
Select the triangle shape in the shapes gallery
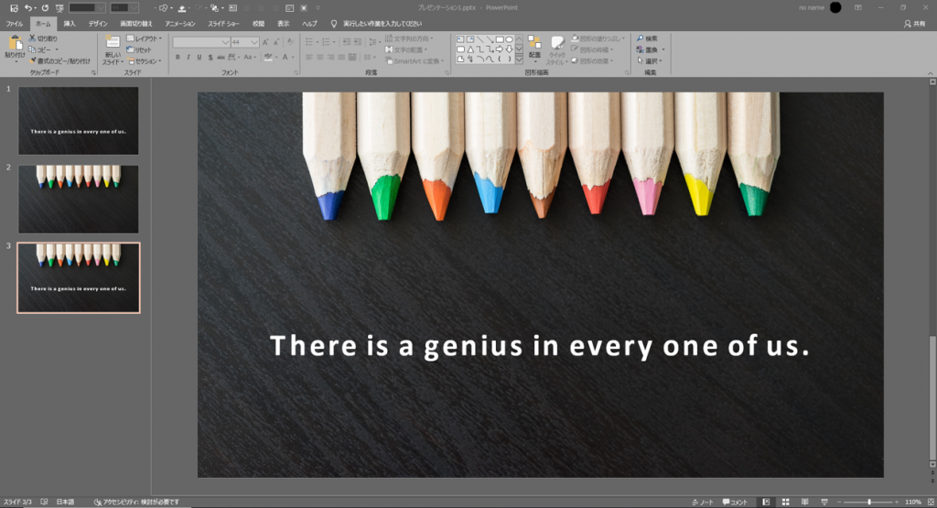[470, 49]
